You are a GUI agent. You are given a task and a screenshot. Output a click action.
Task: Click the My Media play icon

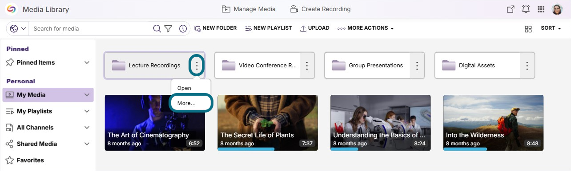(9, 95)
